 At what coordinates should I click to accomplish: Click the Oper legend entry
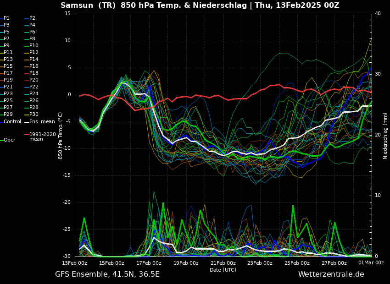[8, 140]
